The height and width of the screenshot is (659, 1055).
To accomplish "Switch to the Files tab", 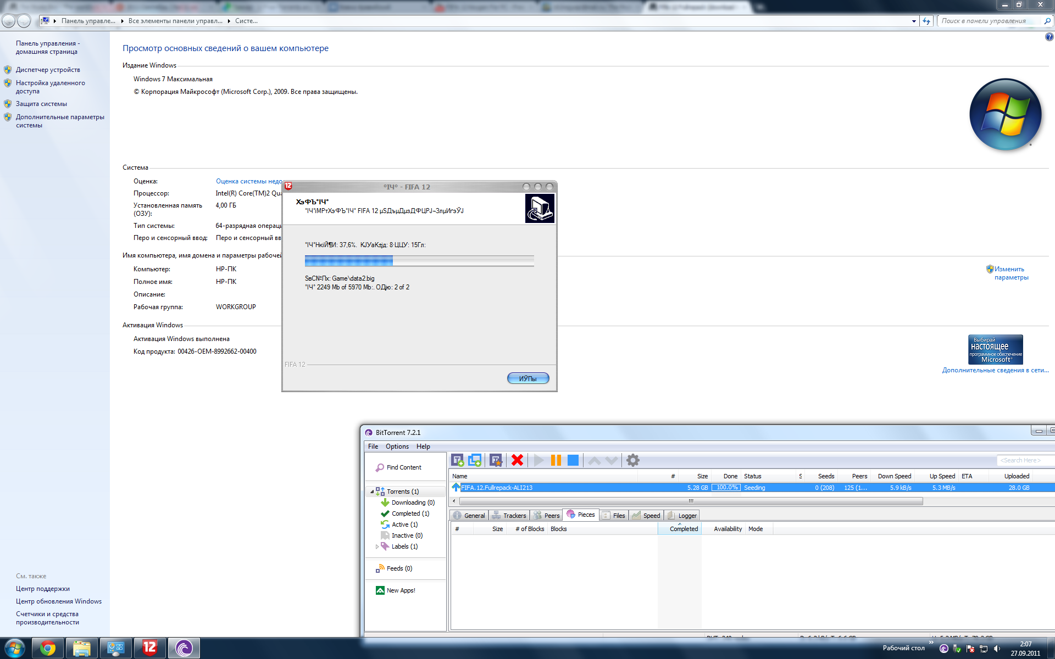I will [x=614, y=515].
